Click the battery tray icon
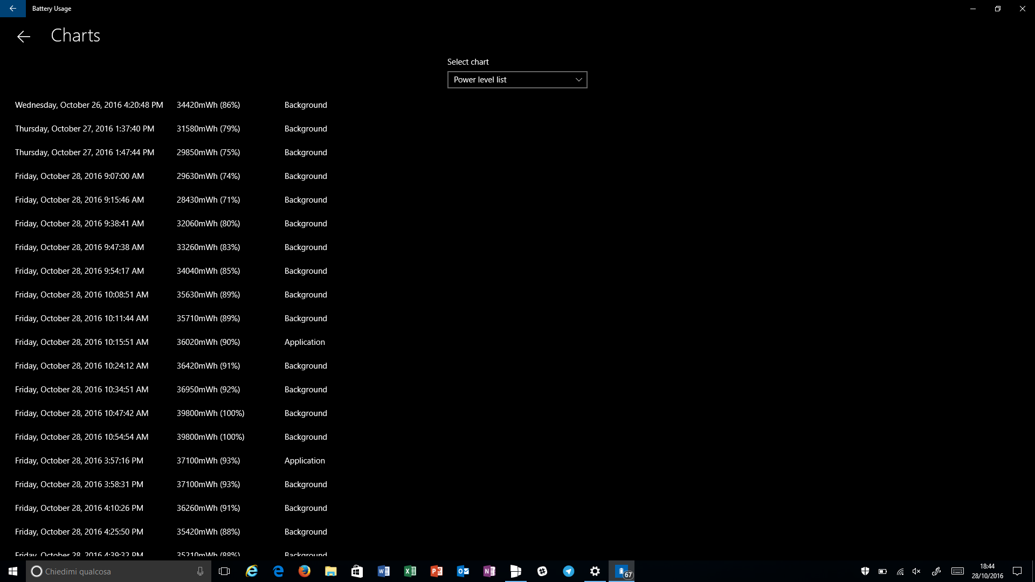 click(x=882, y=571)
